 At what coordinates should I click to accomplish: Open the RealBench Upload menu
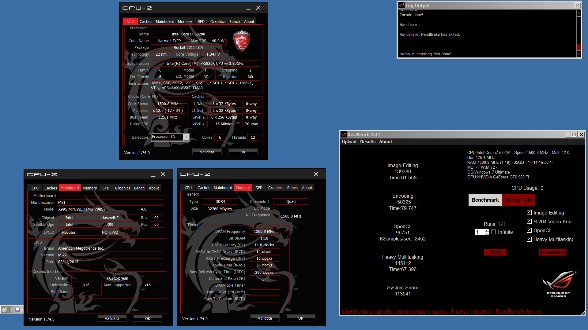pos(349,142)
